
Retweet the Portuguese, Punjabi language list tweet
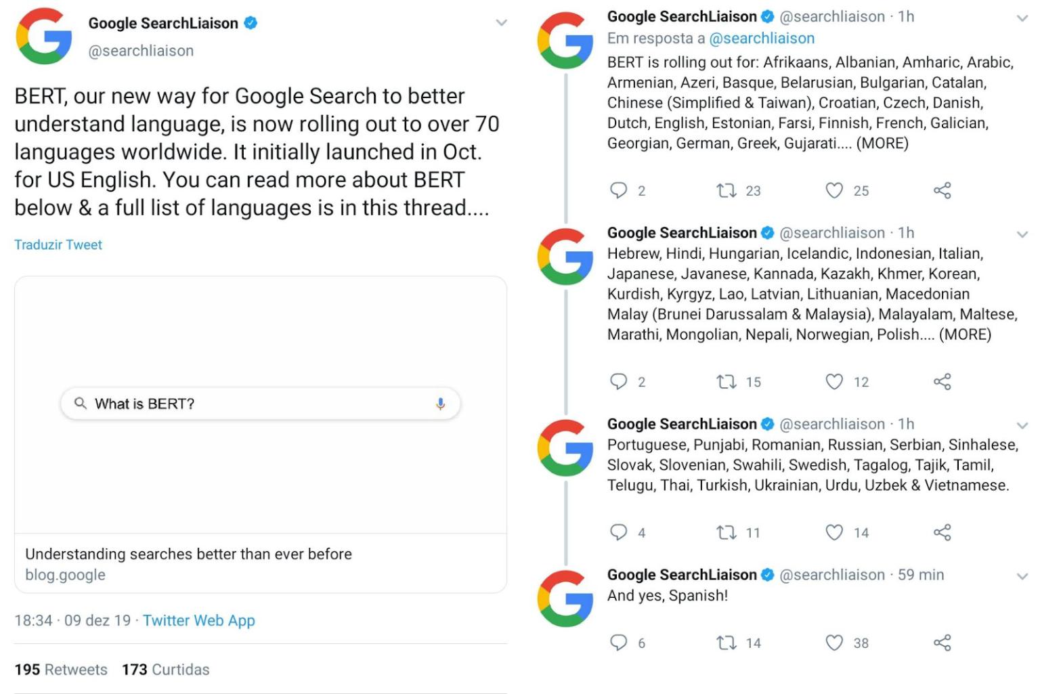[727, 533]
